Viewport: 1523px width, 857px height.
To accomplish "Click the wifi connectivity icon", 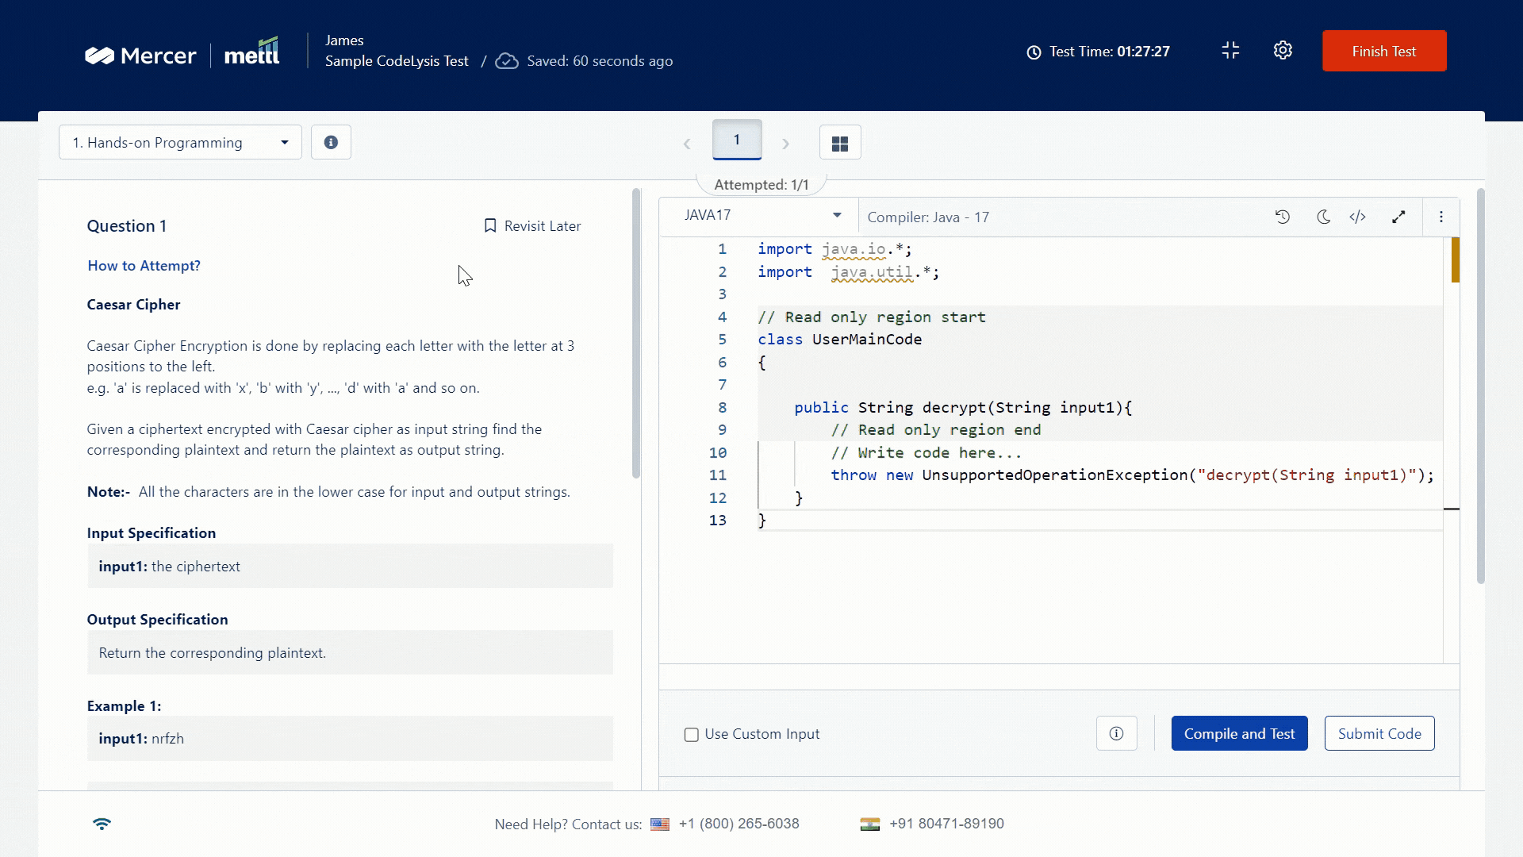I will 102,824.
